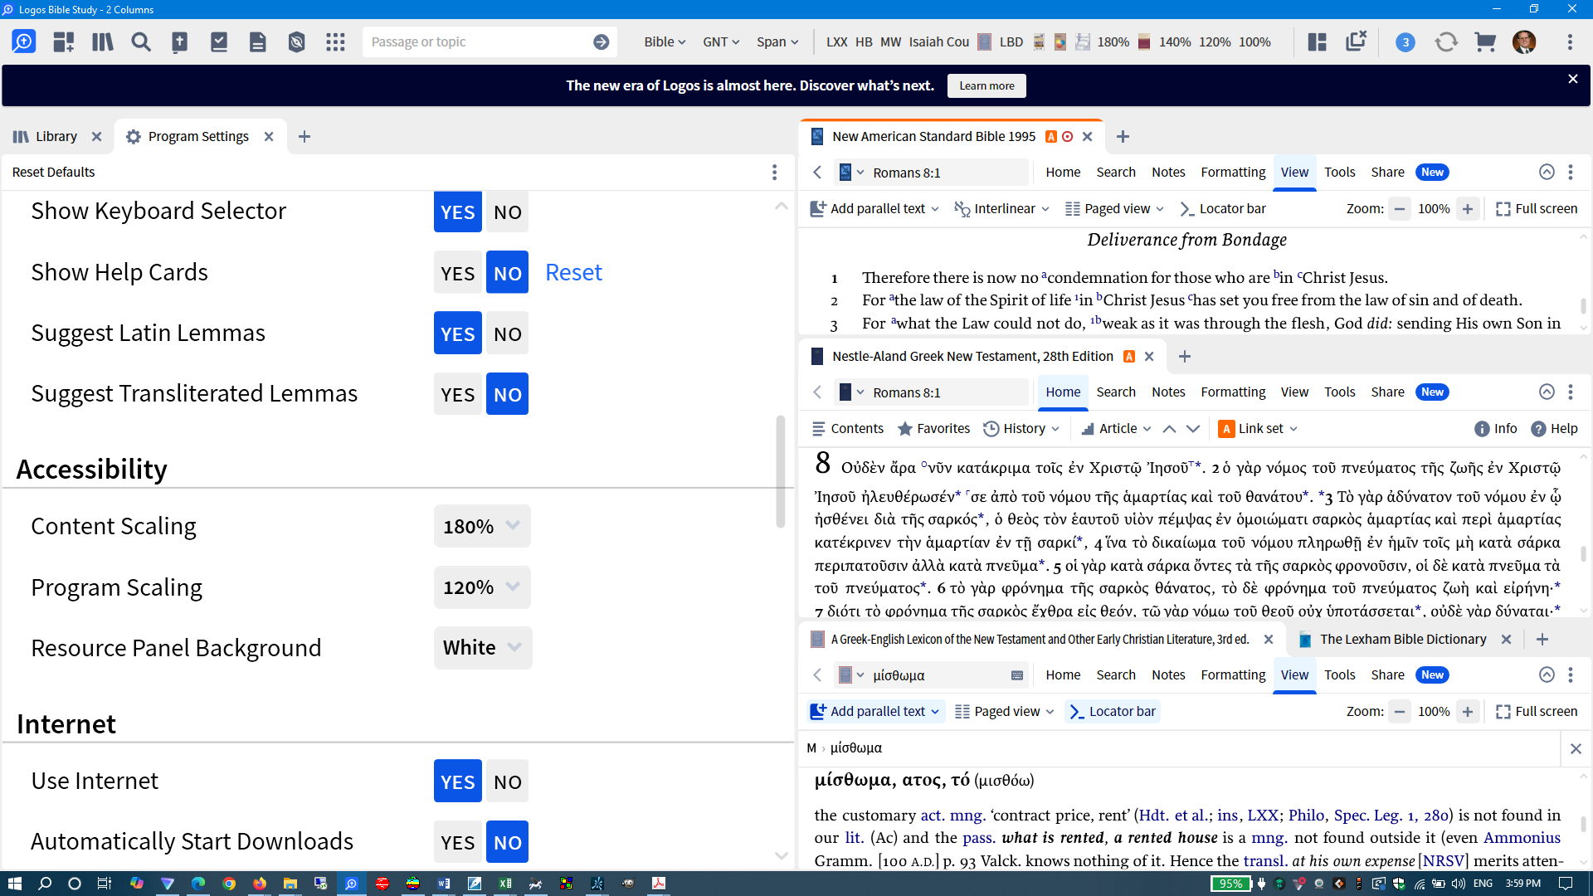The height and width of the screenshot is (896, 1593).
Task: Open Notes tab in NASB panel
Action: tap(1168, 172)
